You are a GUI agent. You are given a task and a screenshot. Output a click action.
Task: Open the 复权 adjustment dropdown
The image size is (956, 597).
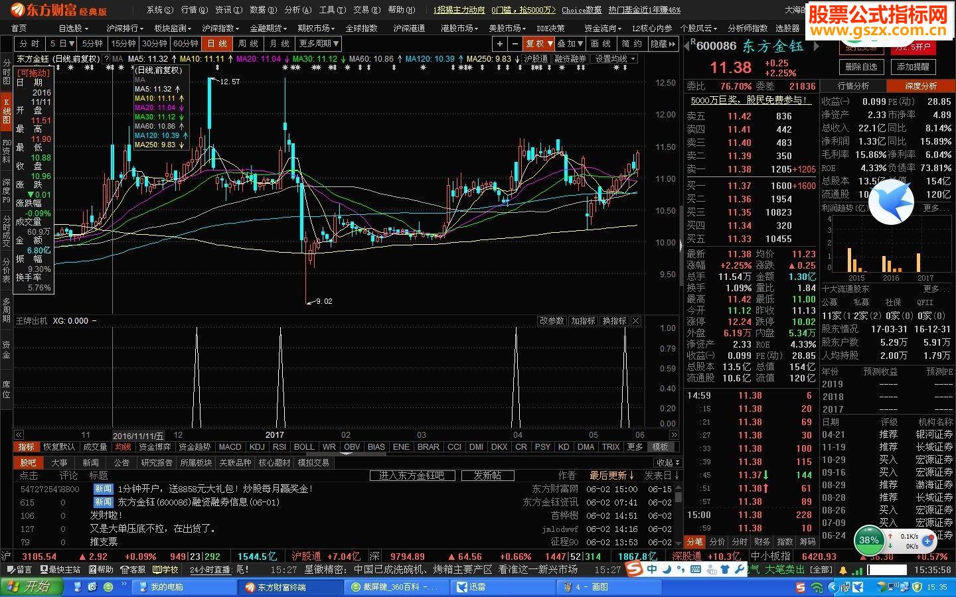(x=538, y=43)
